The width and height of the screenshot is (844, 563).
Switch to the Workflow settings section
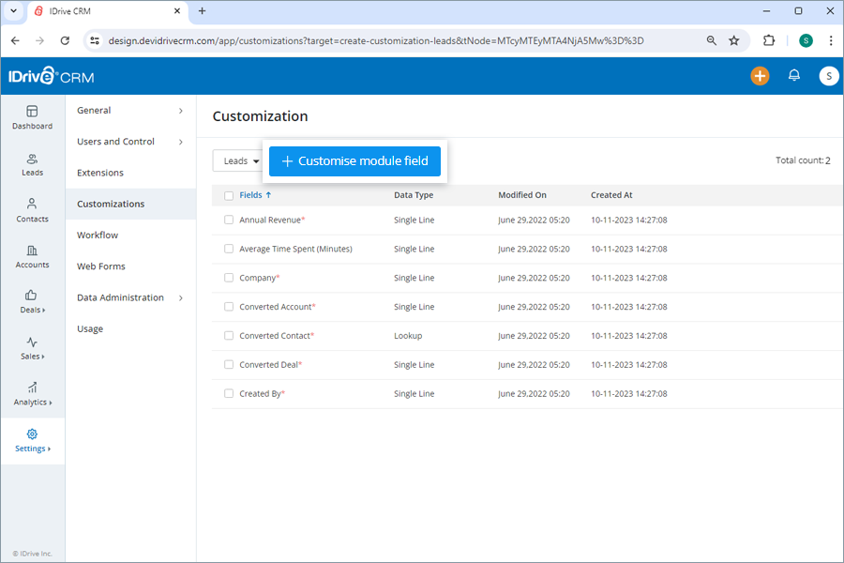(x=99, y=235)
